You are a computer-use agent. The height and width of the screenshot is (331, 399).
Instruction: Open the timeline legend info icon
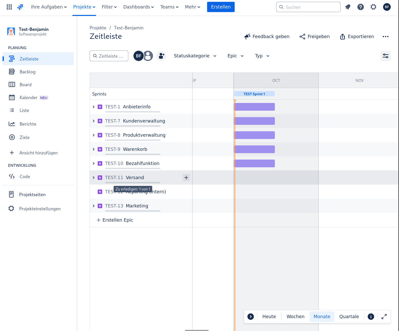(x=371, y=317)
